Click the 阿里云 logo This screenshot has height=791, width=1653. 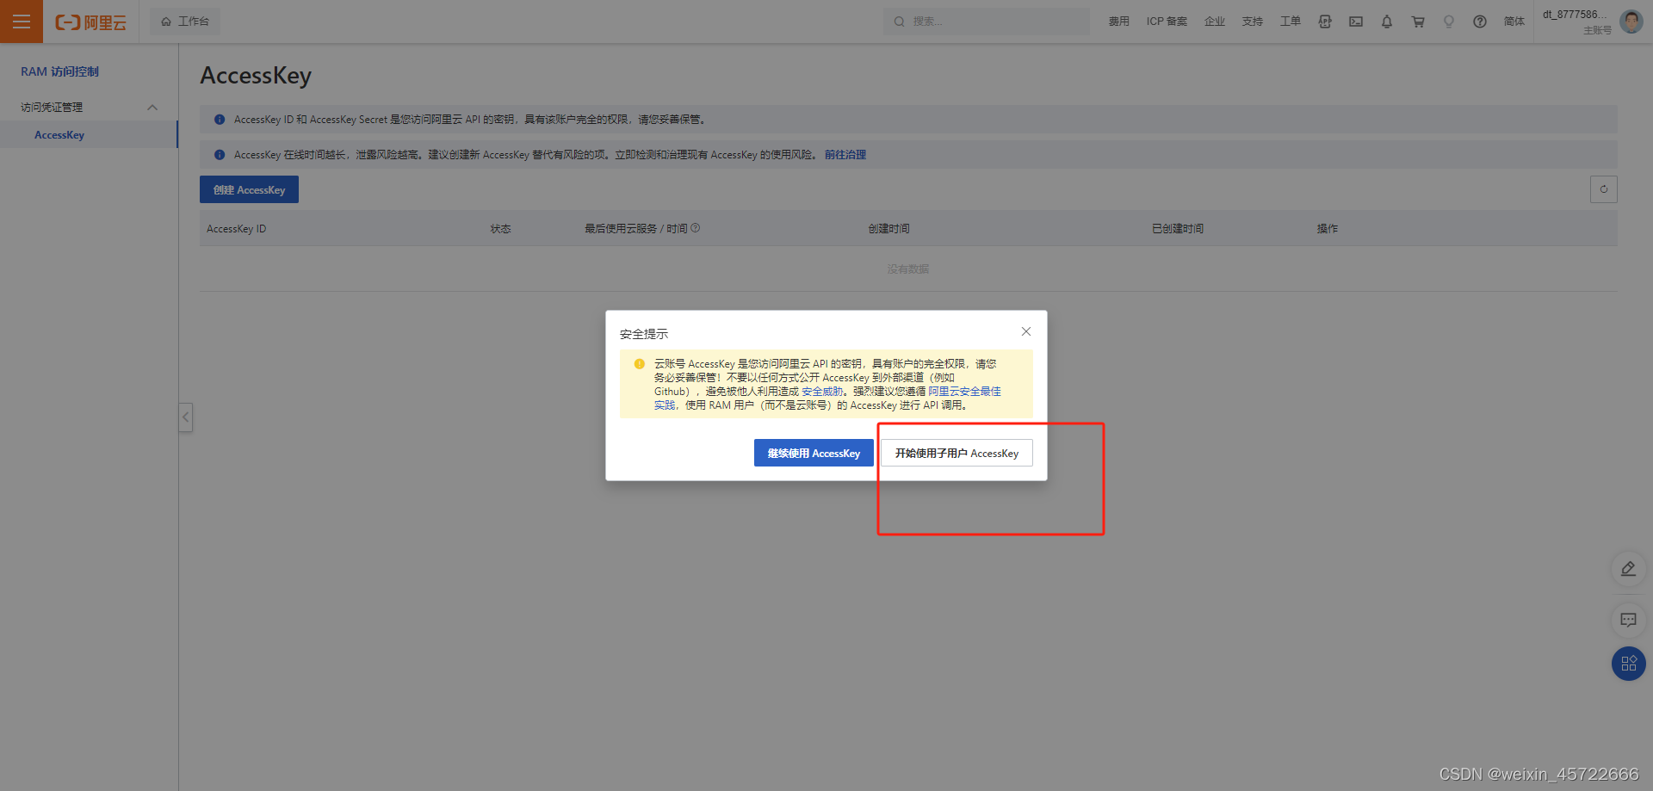click(90, 22)
